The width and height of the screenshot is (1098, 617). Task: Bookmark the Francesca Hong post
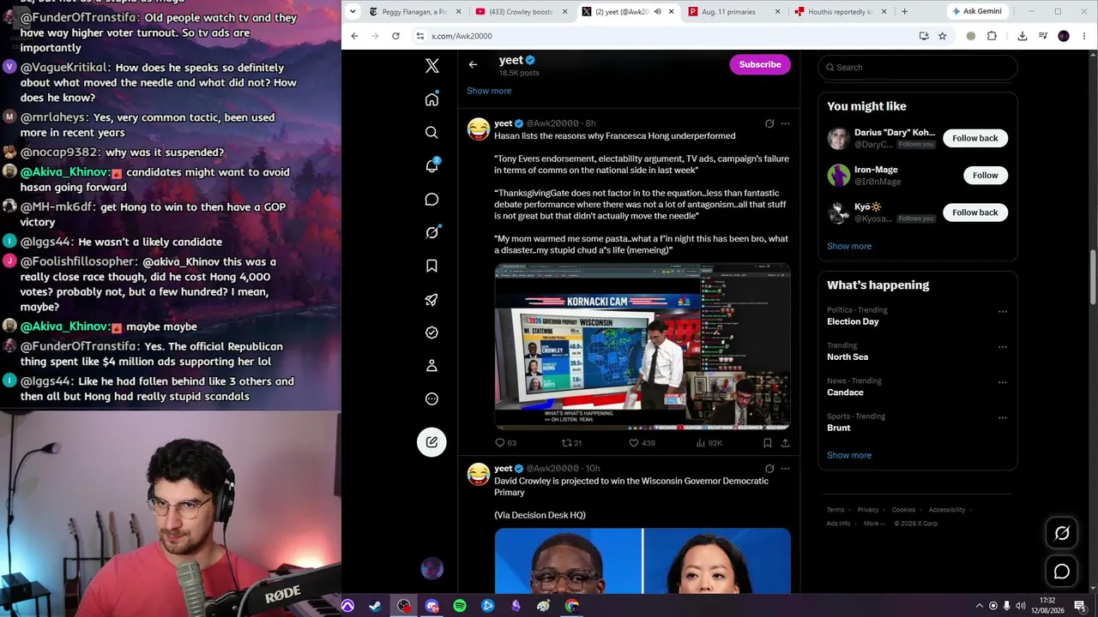(x=767, y=443)
